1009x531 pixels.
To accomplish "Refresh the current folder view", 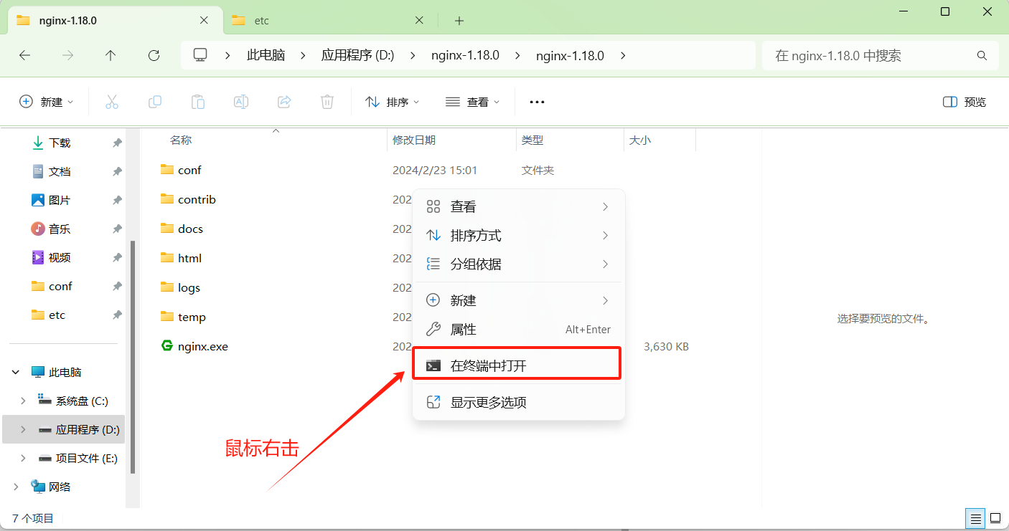I will tap(154, 55).
